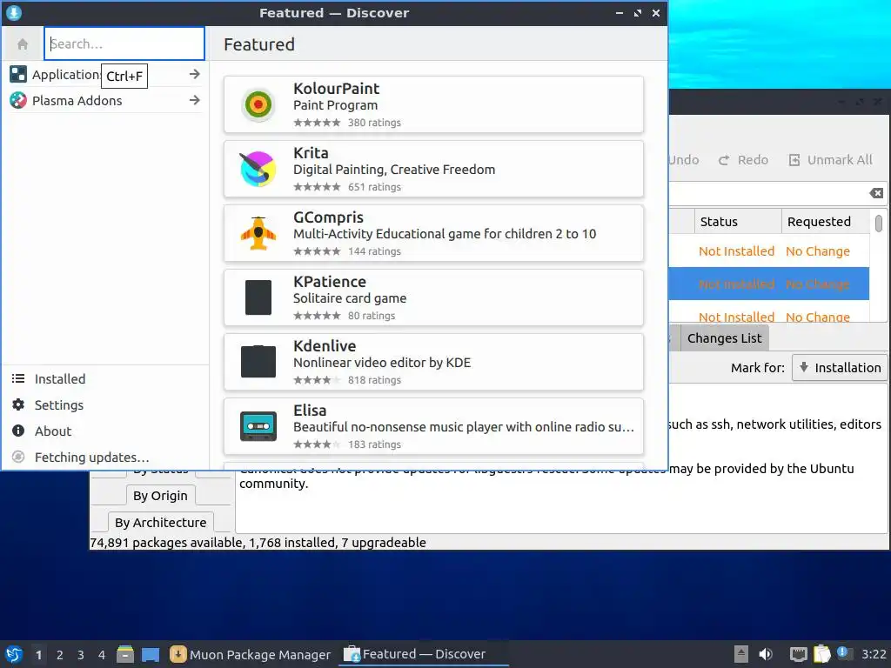Switch to the Changes List tab

point(724,338)
